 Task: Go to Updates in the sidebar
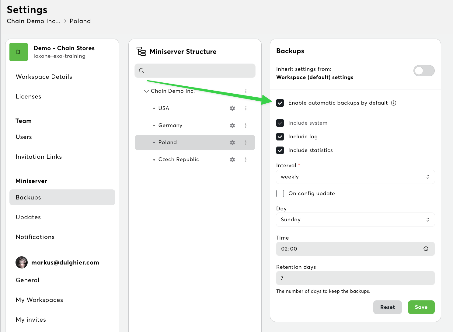click(x=28, y=217)
